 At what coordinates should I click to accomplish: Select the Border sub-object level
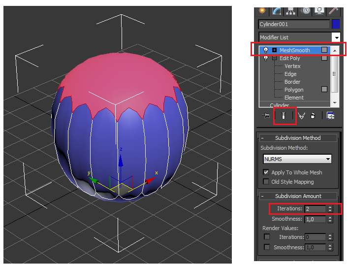pyautogui.click(x=292, y=82)
